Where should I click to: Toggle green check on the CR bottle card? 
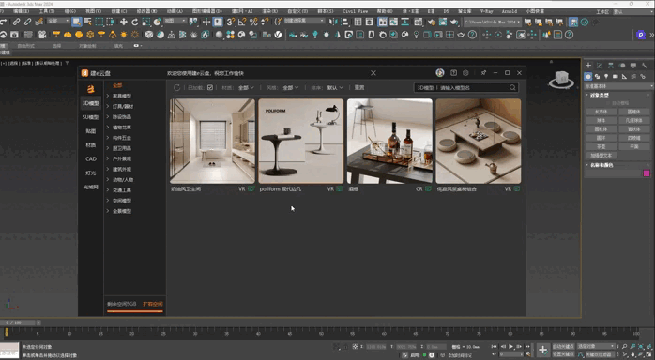pos(428,189)
